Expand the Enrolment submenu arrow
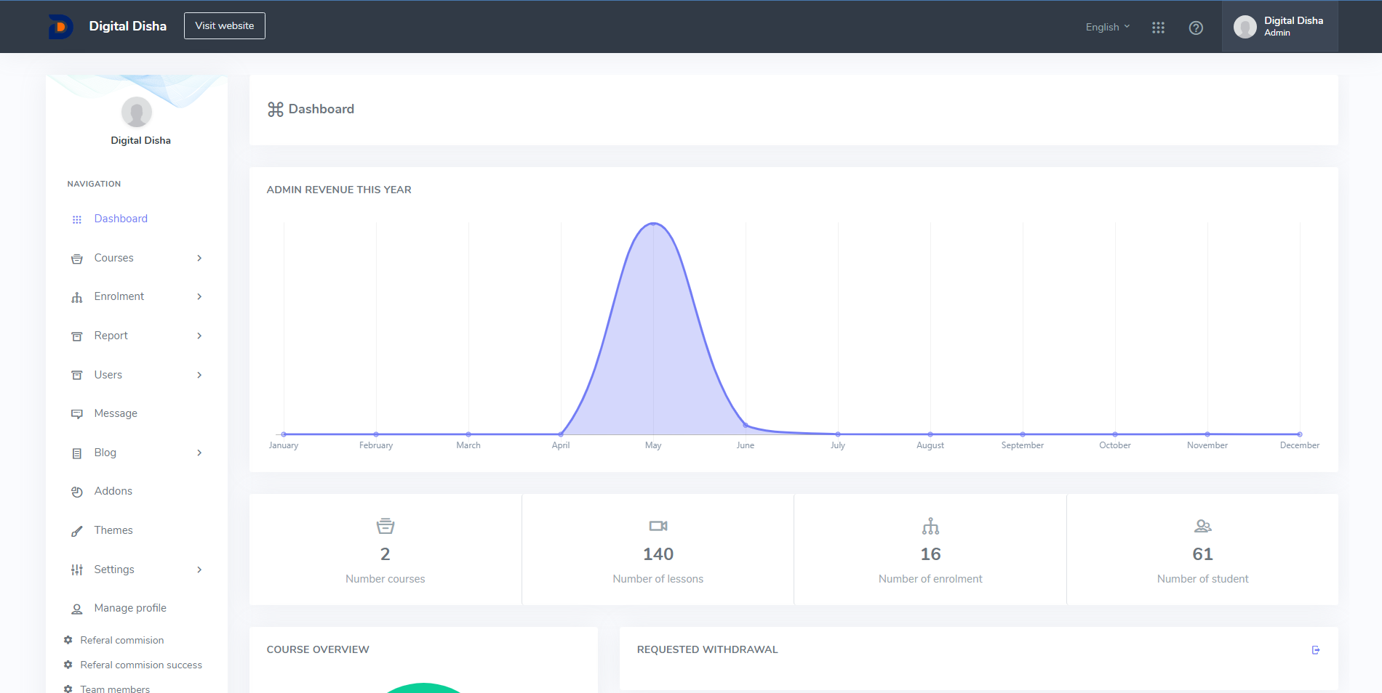This screenshot has height=693, width=1382. click(x=199, y=296)
